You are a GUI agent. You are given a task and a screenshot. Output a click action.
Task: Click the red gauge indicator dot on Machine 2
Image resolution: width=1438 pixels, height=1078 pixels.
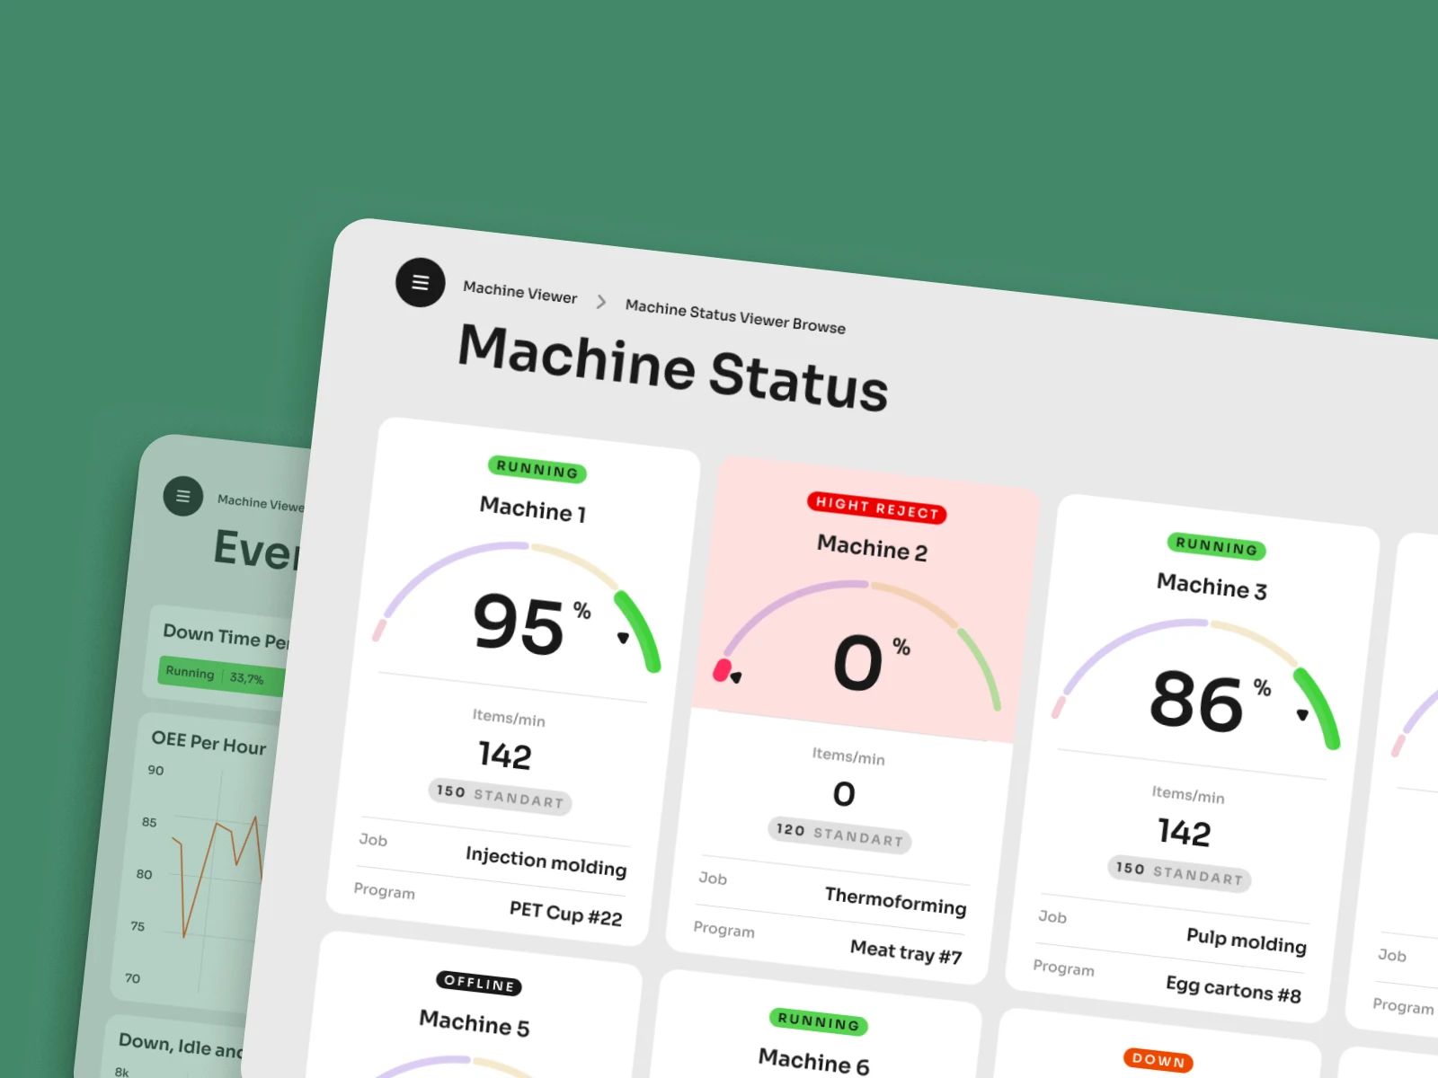click(722, 670)
